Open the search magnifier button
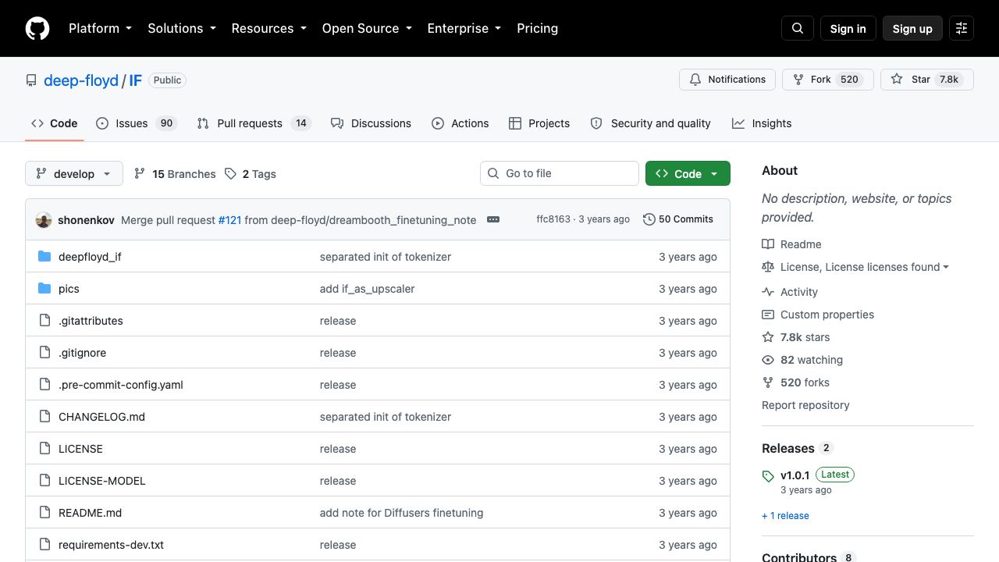 [798, 28]
